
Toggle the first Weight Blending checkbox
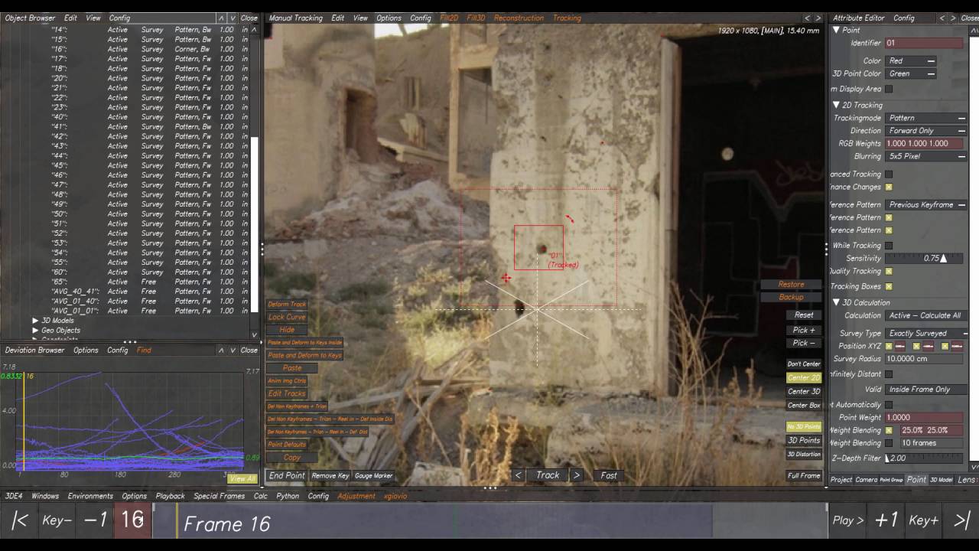[889, 430]
